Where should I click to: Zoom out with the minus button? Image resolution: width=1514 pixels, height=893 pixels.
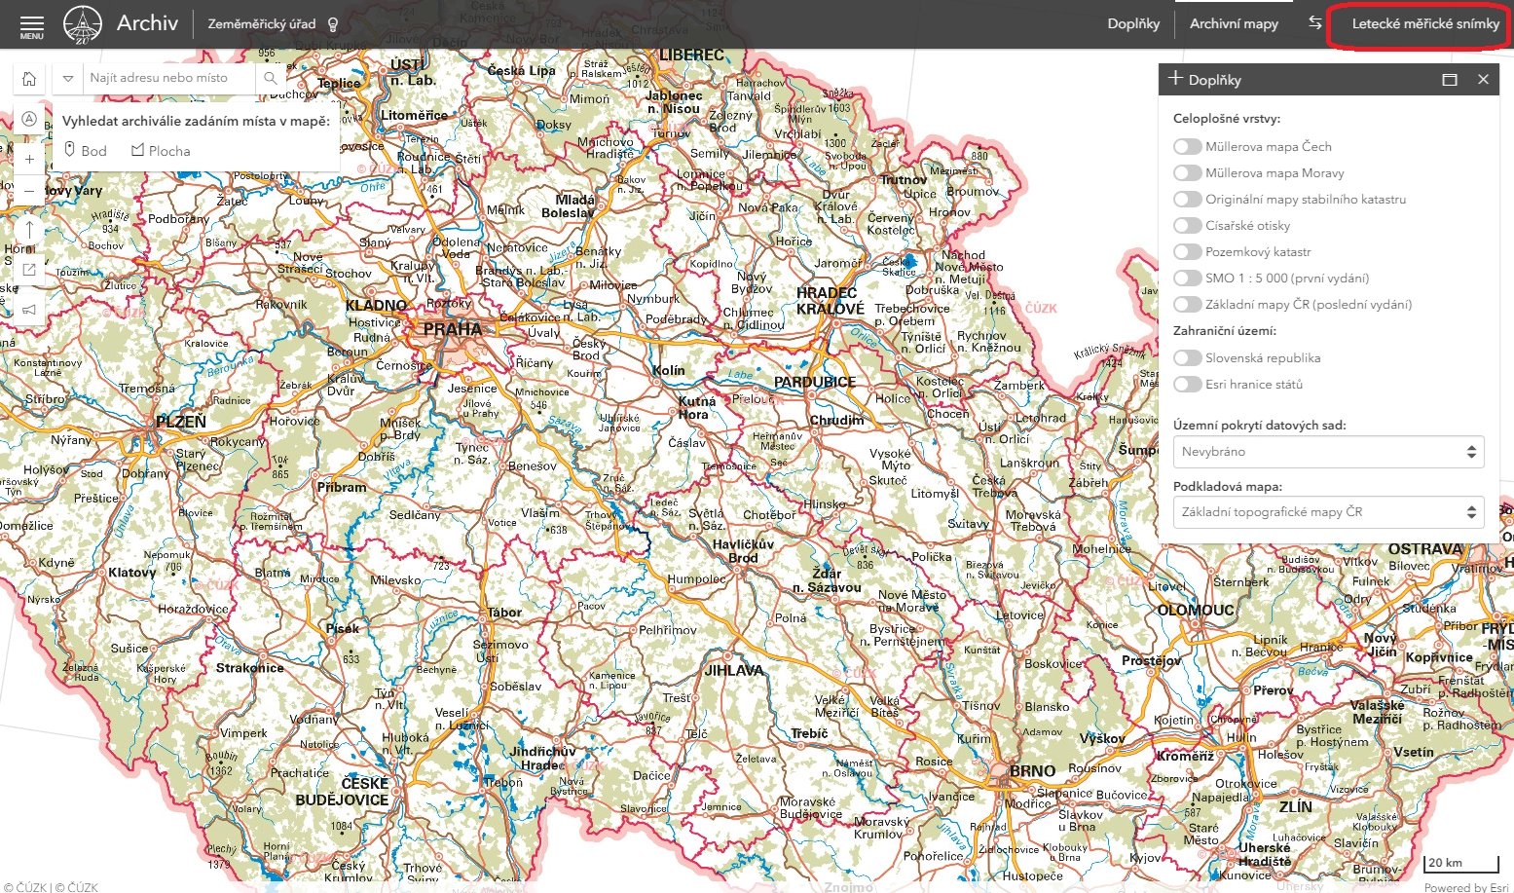pyautogui.click(x=29, y=191)
